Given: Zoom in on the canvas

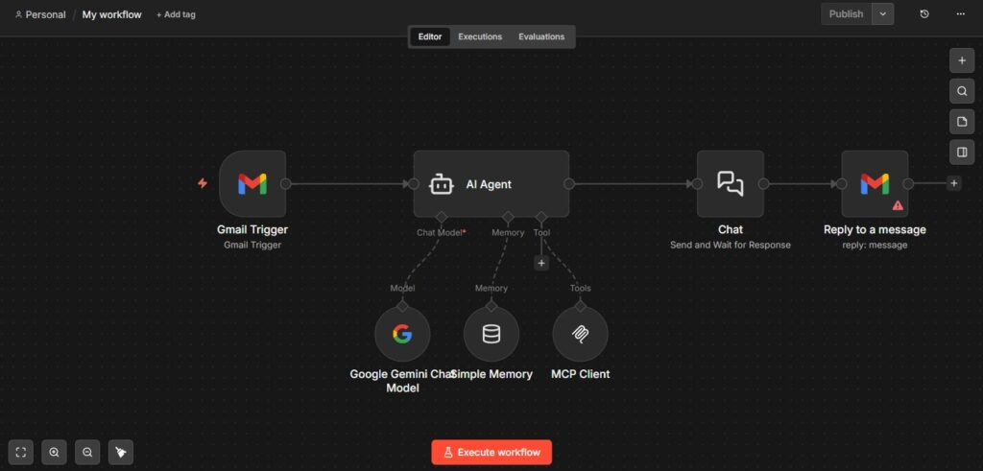Looking at the screenshot, I should pos(54,452).
